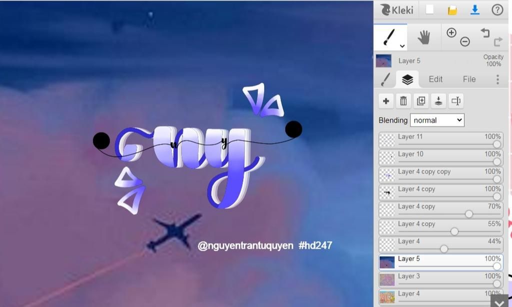512x307 pixels.
Task: Click the Opacity 100% label
Action: [x=493, y=60]
